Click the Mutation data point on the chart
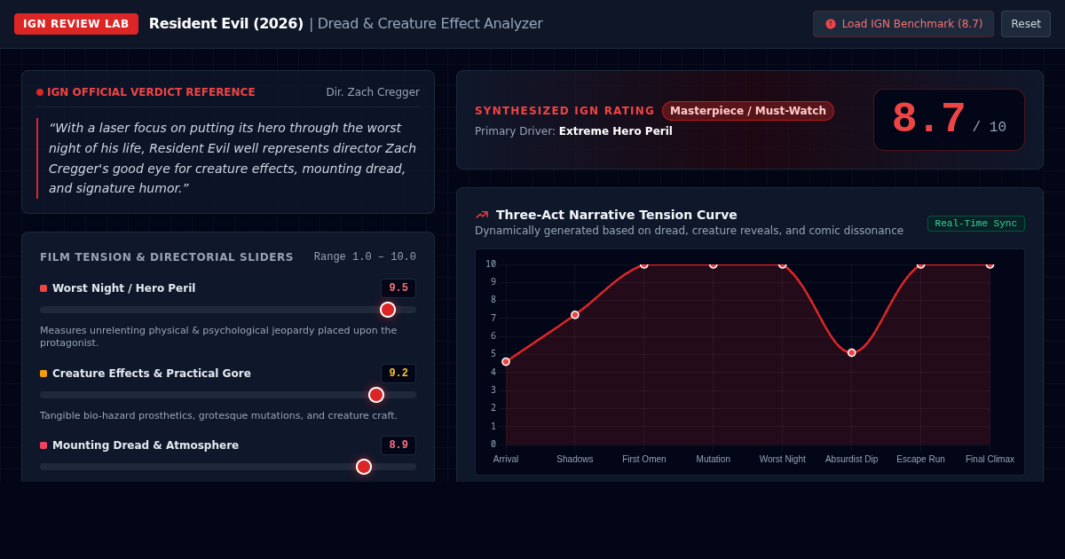 (x=714, y=264)
